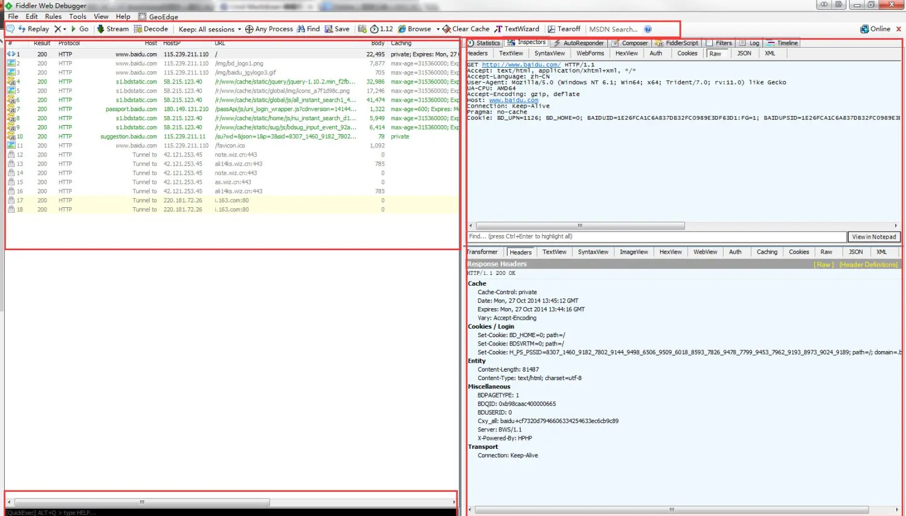Open the FiddlerScript tab
Screen dimensions: 906x516
676,43
